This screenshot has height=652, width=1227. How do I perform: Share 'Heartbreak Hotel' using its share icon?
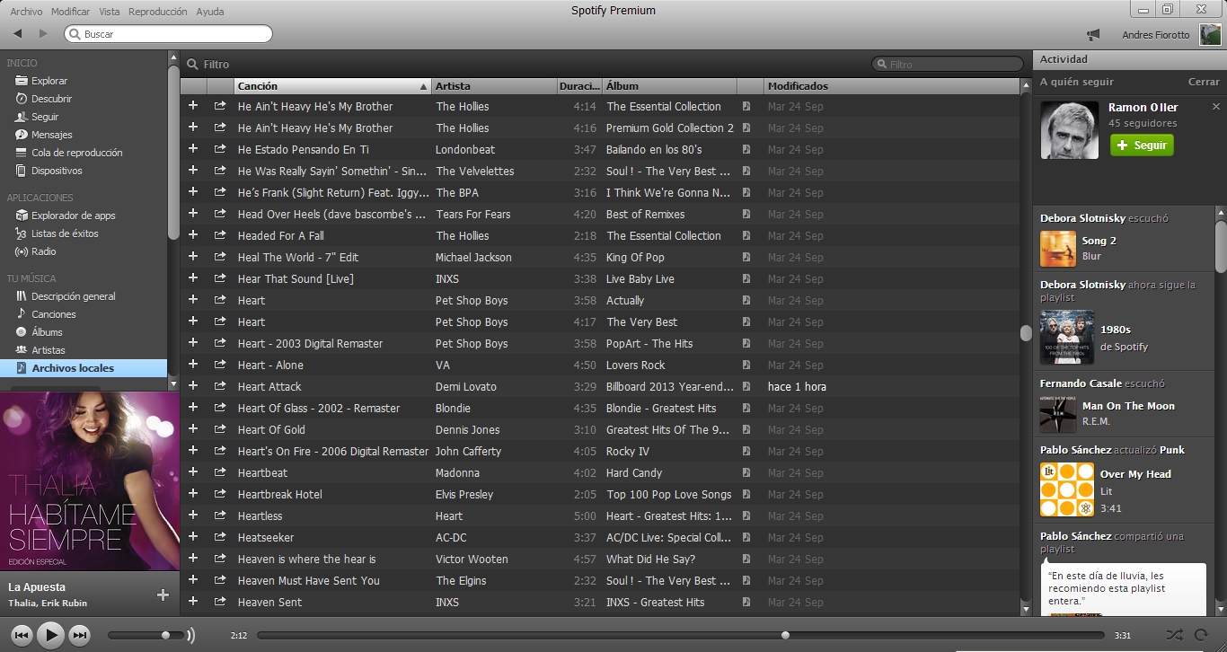[x=220, y=494]
